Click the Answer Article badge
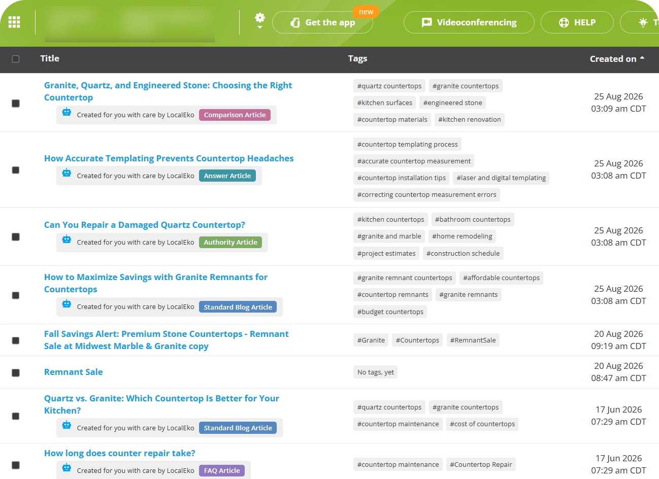659x479 pixels. pos(227,176)
